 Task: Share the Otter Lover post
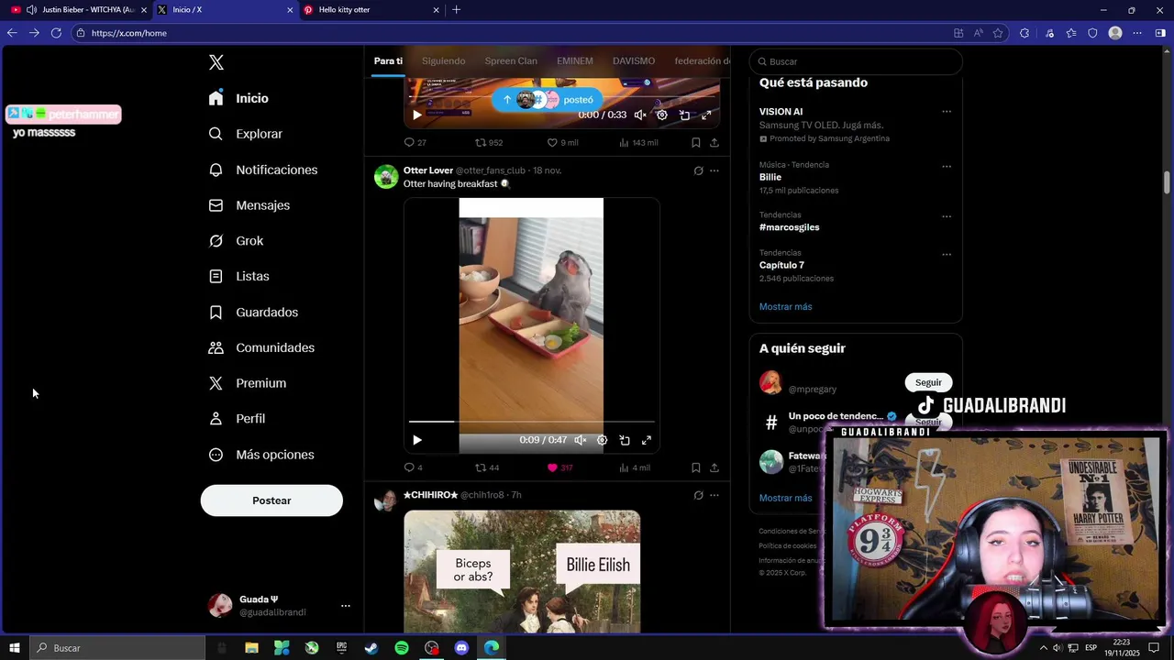click(714, 467)
